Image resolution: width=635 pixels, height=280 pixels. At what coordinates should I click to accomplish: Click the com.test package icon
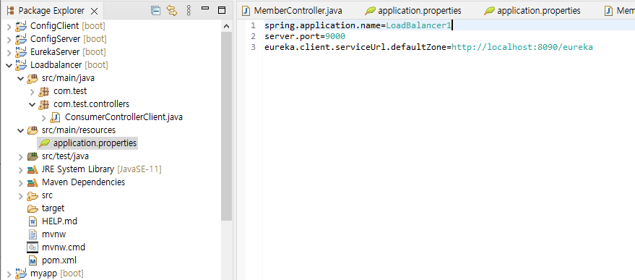44,91
